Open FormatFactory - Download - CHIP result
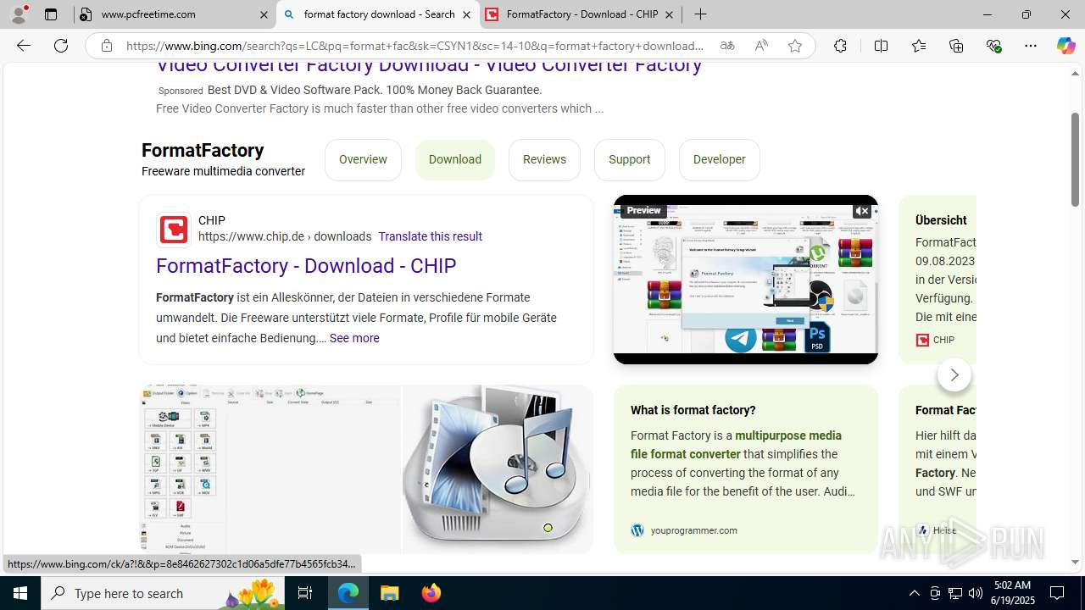Screen dimensions: 1085x610 [x=306, y=266]
